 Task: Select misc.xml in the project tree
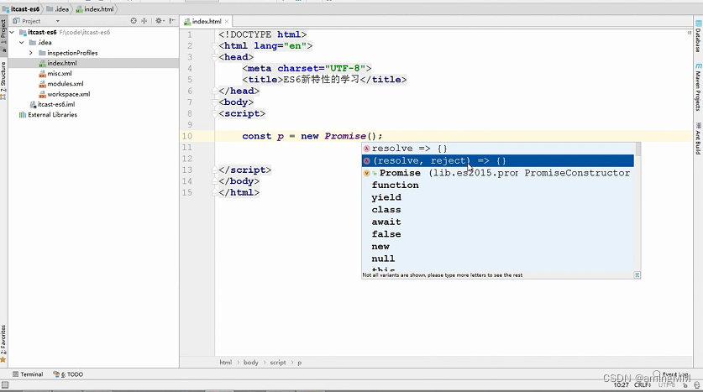pyautogui.click(x=59, y=74)
